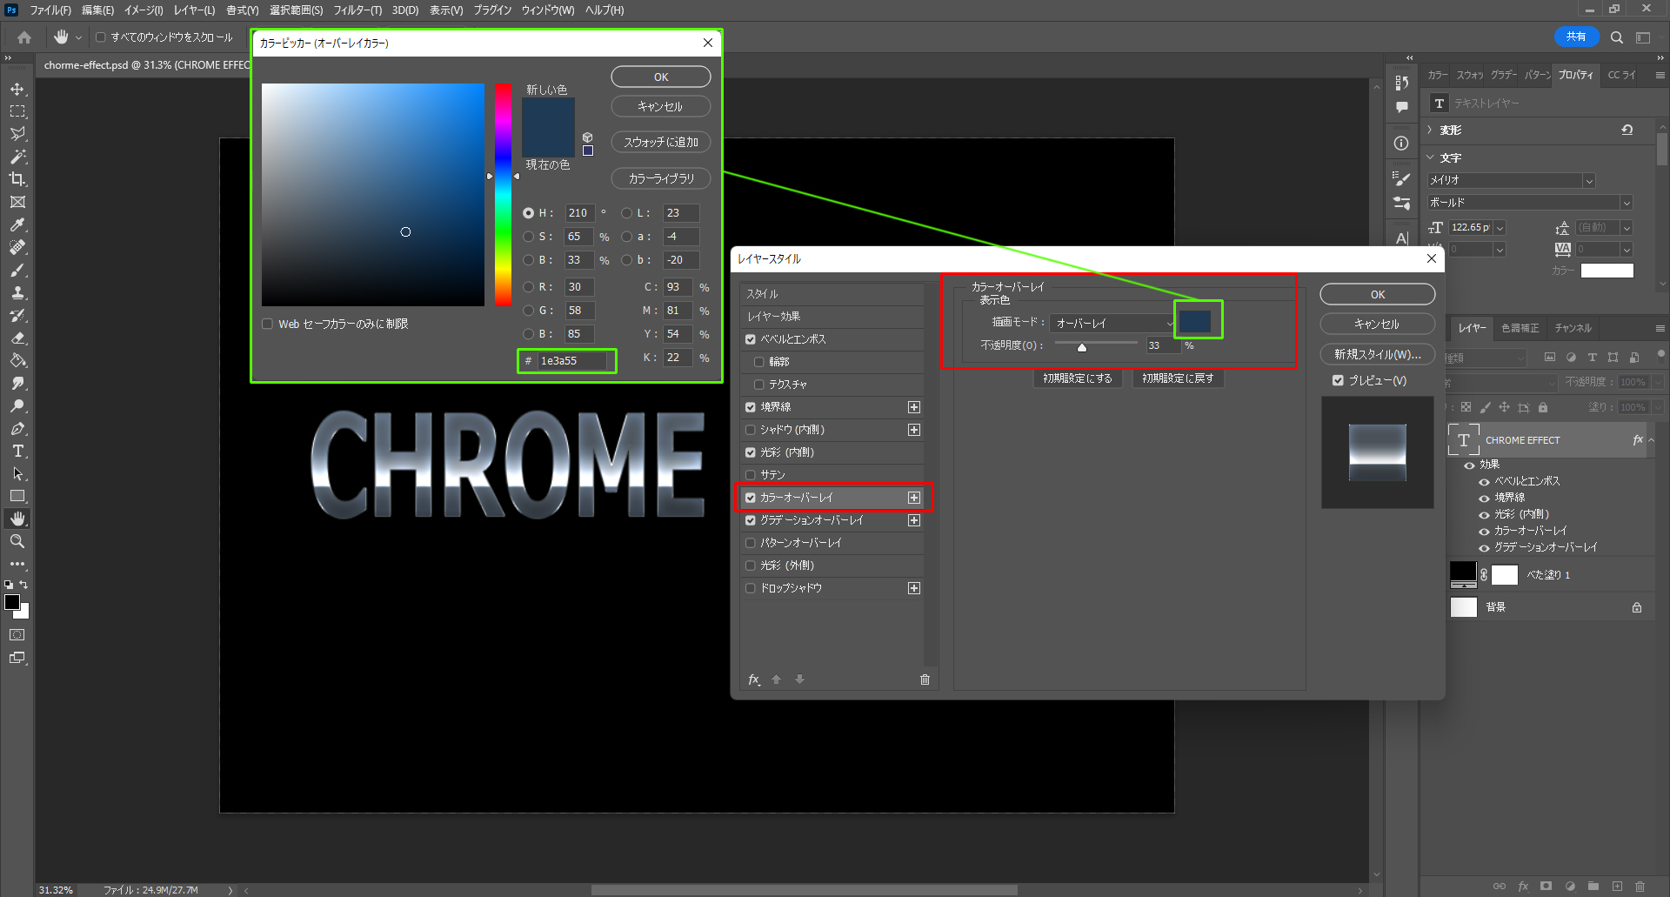Enable the ドロップシャドウ checkbox
Image resolution: width=1670 pixels, height=897 pixels.
[x=751, y=588]
